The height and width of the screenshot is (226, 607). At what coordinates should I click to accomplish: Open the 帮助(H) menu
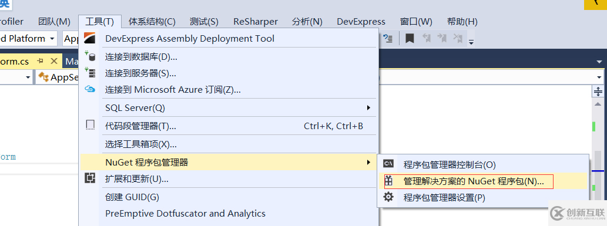tap(462, 22)
